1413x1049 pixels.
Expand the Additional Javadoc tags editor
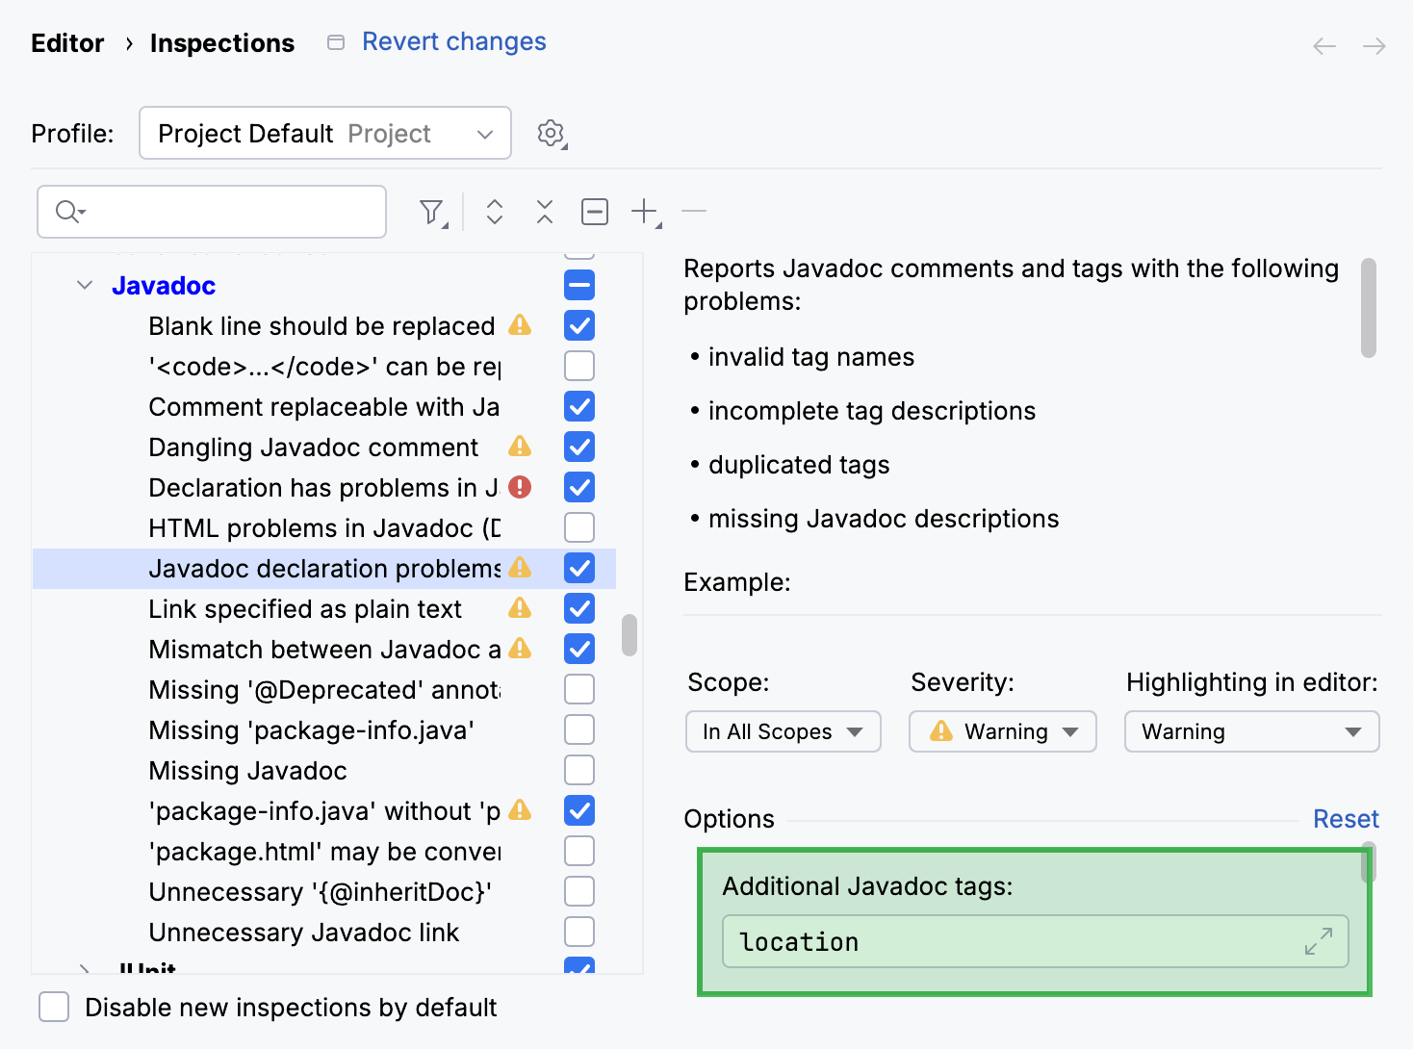(x=1319, y=942)
